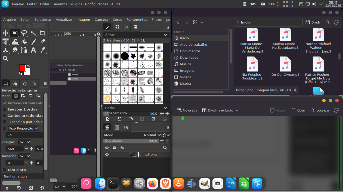Expand the Fixo Proporção dropdown
The height and width of the screenshot is (192, 343).
(x=23, y=128)
